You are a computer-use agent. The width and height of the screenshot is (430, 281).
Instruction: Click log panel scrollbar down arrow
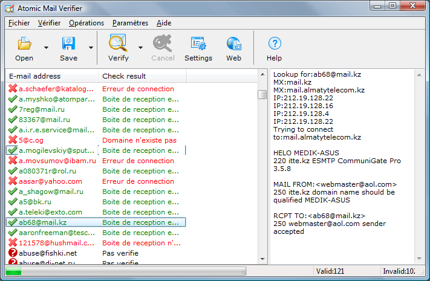(x=419, y=258)
